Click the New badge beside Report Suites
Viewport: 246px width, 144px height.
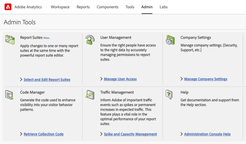(x=47, y=38)
